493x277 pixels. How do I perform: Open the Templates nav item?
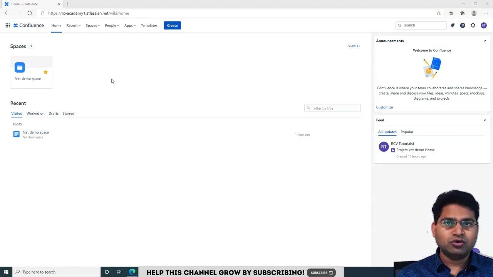[149, 25]
